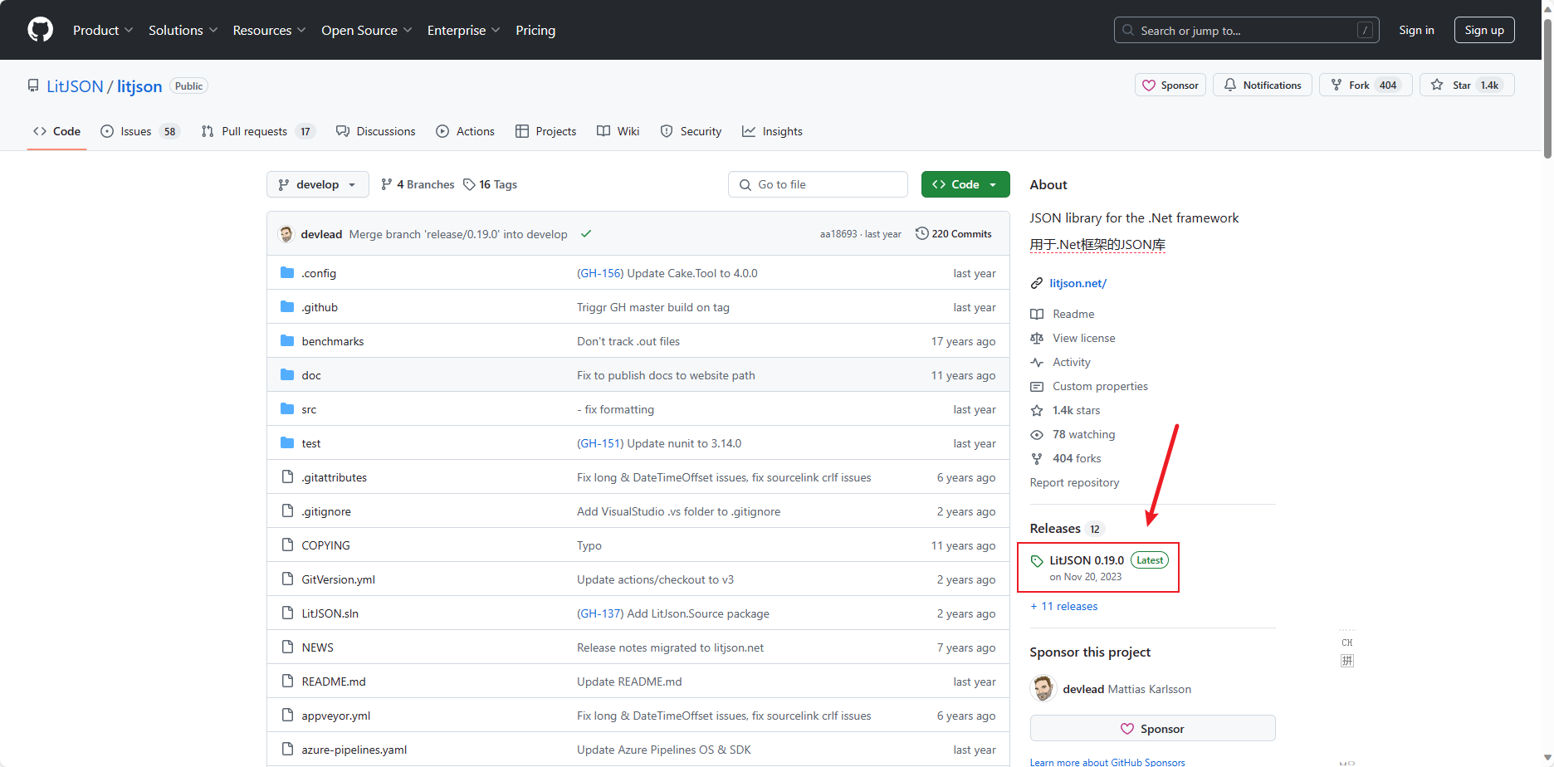Open the litjson repository link
The image size is (1554, 767).
pyautogui.click(x=139, y=86)
